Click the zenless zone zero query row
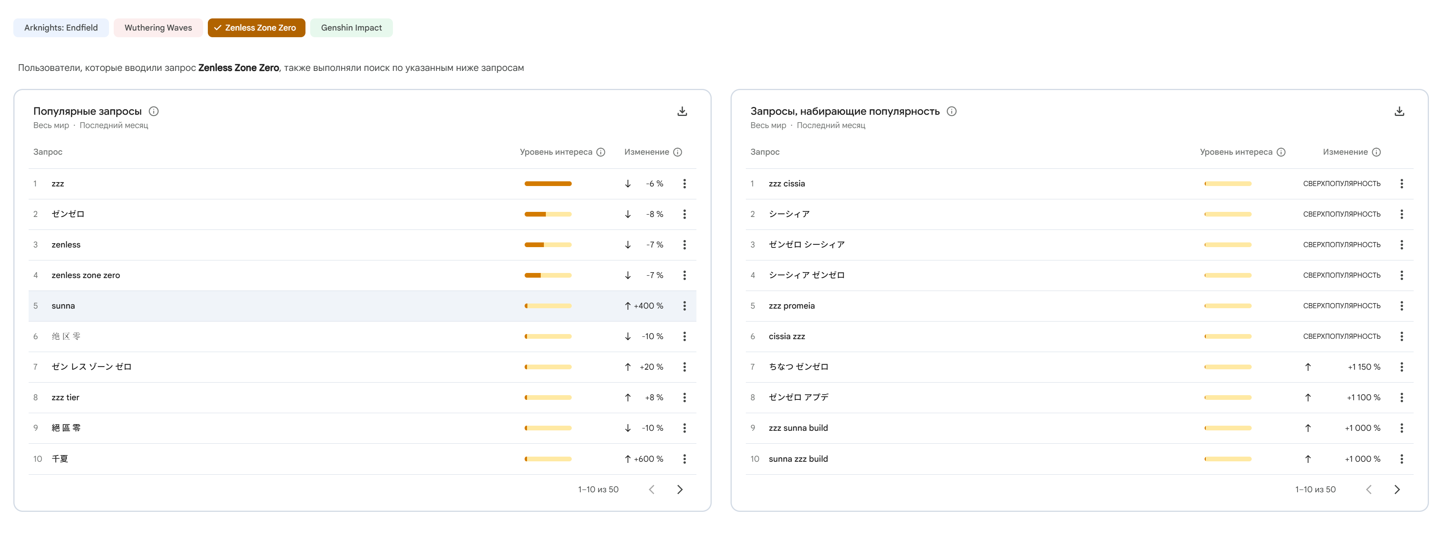Screen dimensions: 1445x533 86,275
